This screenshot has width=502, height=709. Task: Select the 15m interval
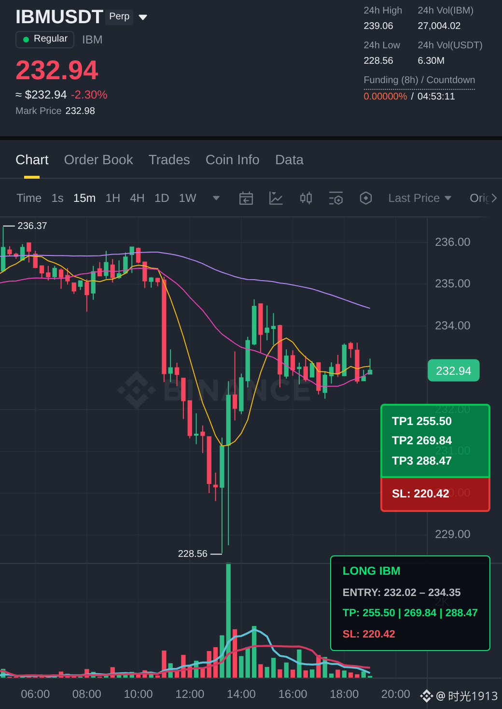coord(84,198)
